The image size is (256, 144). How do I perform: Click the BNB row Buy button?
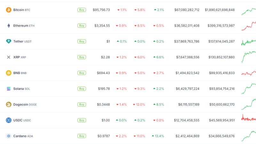82,73
